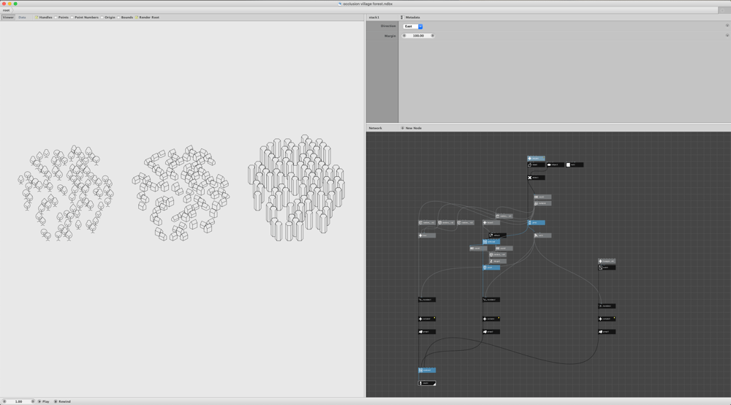
Task: Select the sort node with triangle icon
Action: (x=542, y=235)
